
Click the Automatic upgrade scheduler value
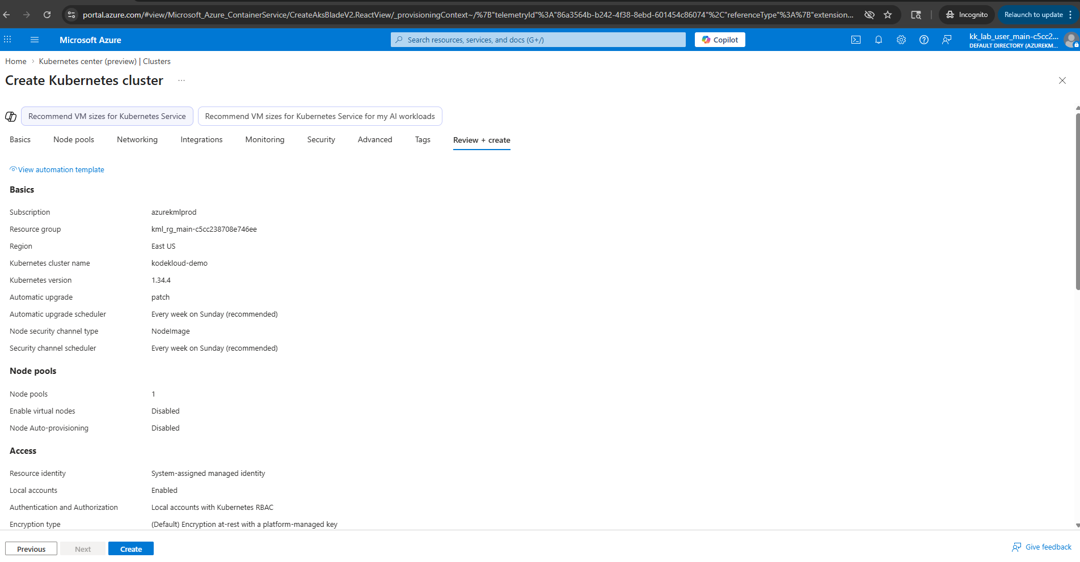click(x=214, y=314)
